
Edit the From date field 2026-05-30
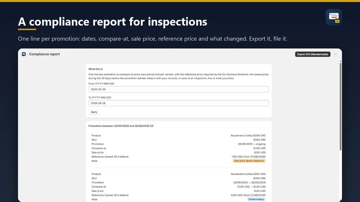179,89
